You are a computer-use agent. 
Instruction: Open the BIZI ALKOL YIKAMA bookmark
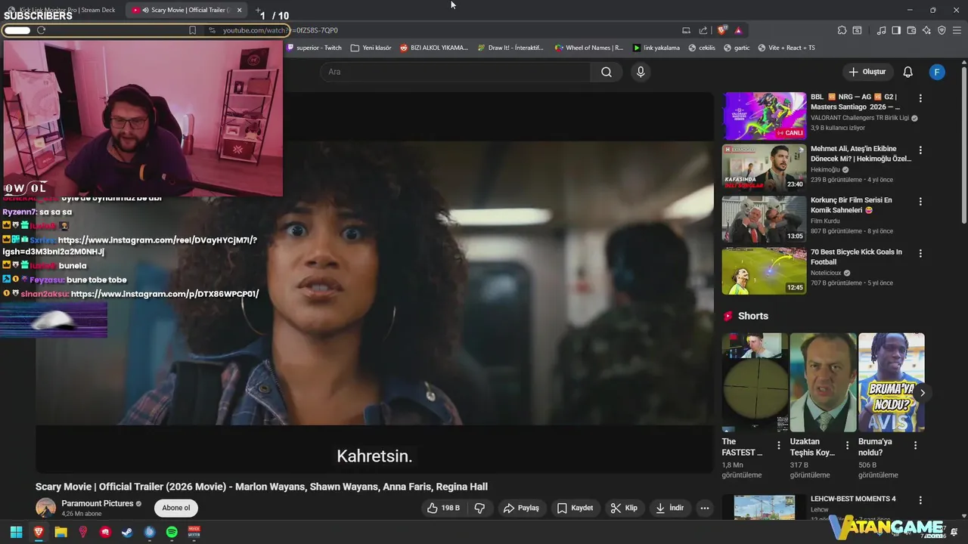coord(434,48)
